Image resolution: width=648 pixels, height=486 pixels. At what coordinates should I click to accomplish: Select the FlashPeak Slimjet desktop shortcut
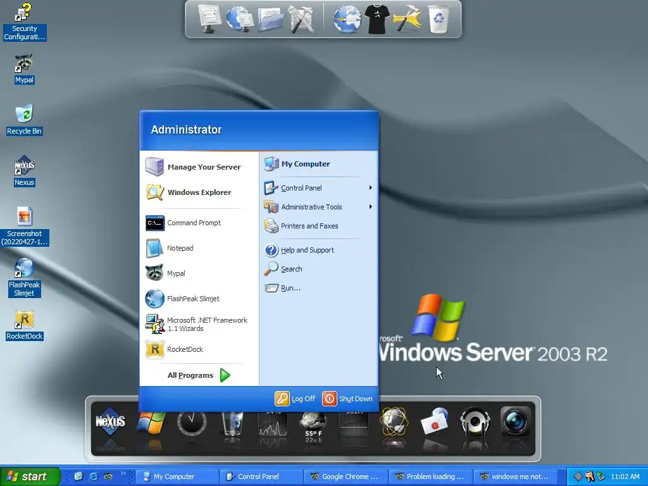click(x=25, y=277)
